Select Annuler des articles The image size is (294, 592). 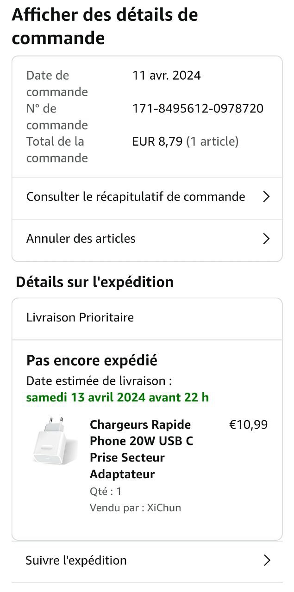point(81,239)
